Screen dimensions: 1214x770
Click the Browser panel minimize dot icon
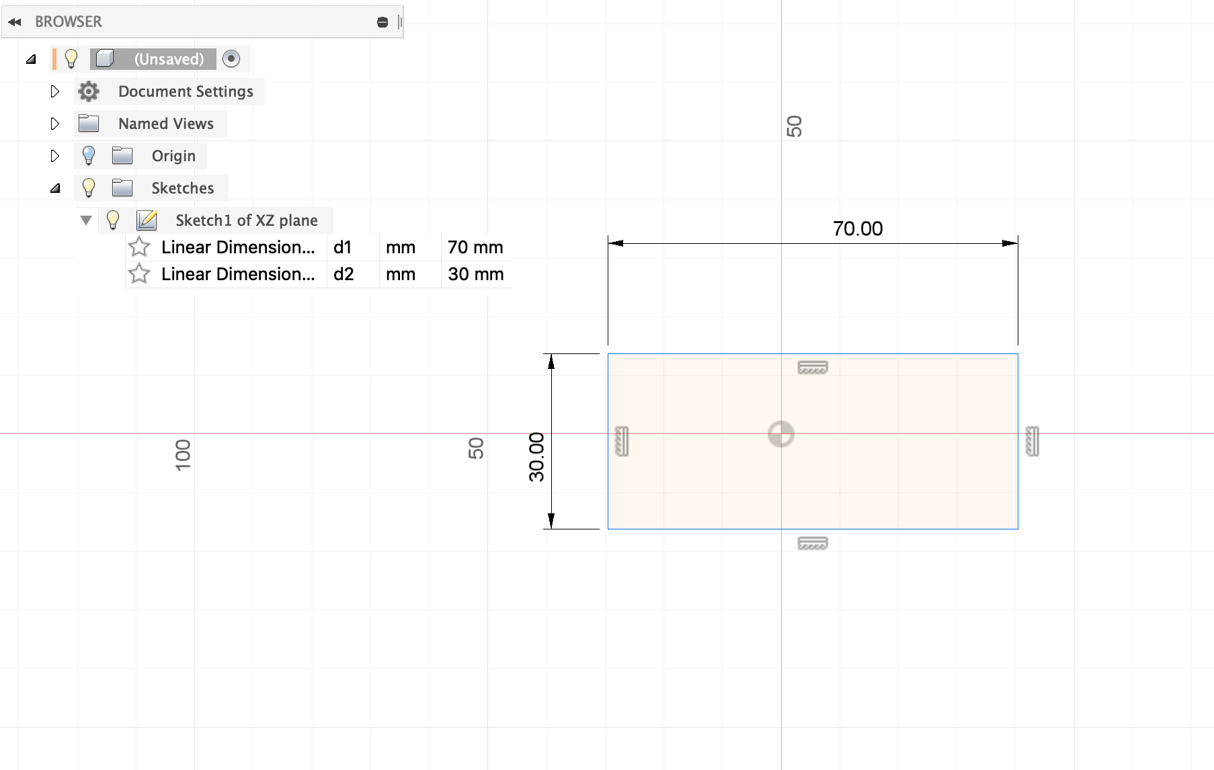(x=382, y=22)
